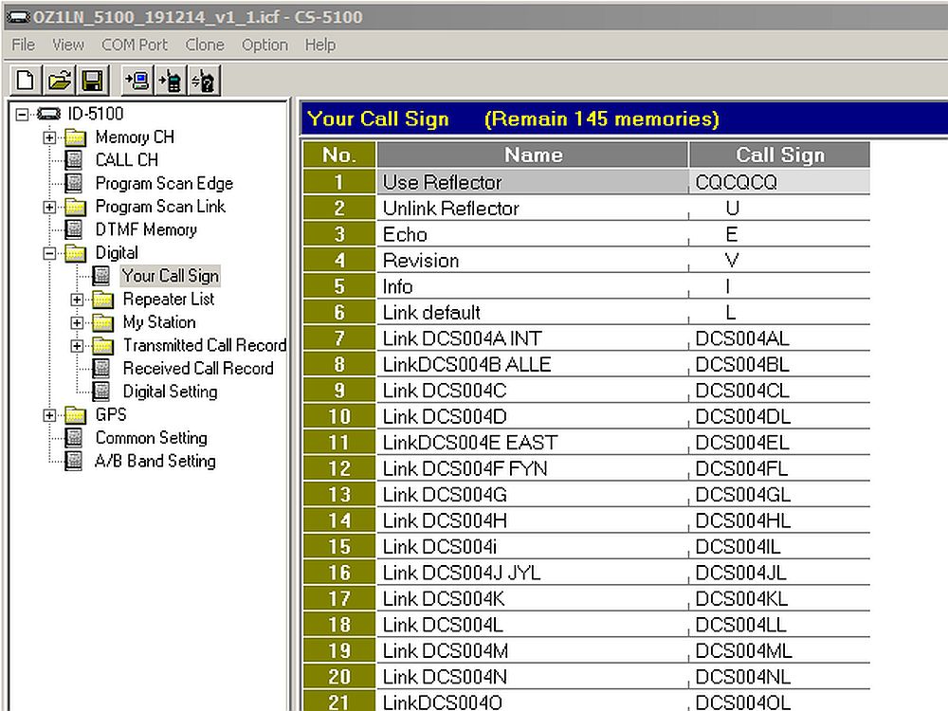948x711 pixels.
Task: Click the Link DCS004F FYN name cell
Action: (x=533, y=468)
